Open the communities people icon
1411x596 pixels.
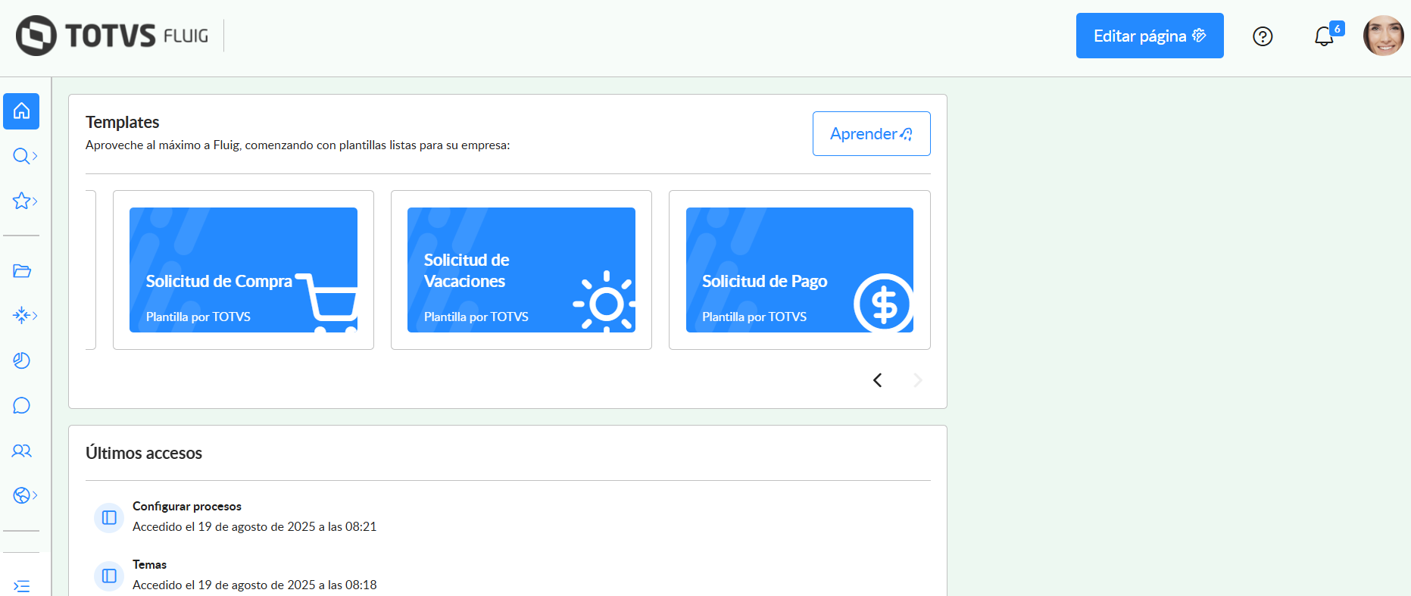pos(22,451)
